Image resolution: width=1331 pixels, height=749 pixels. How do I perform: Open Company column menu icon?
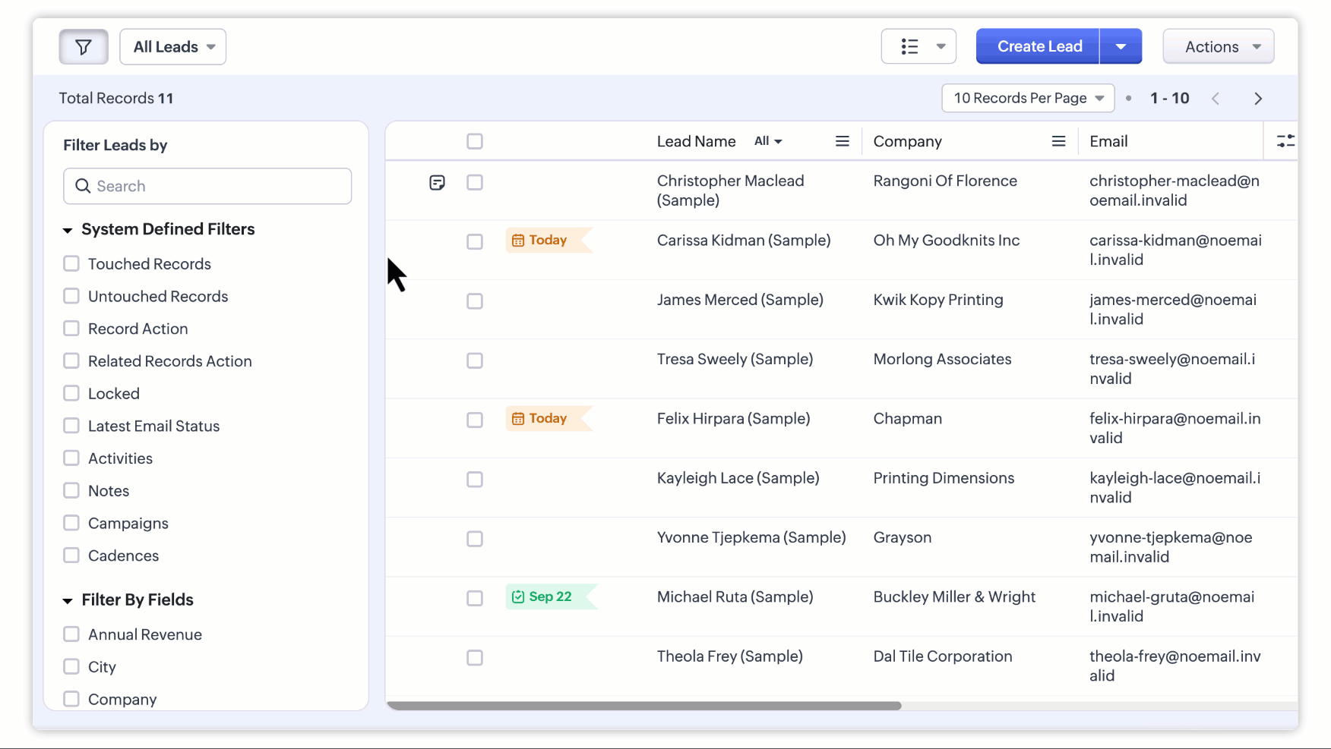1058,141
